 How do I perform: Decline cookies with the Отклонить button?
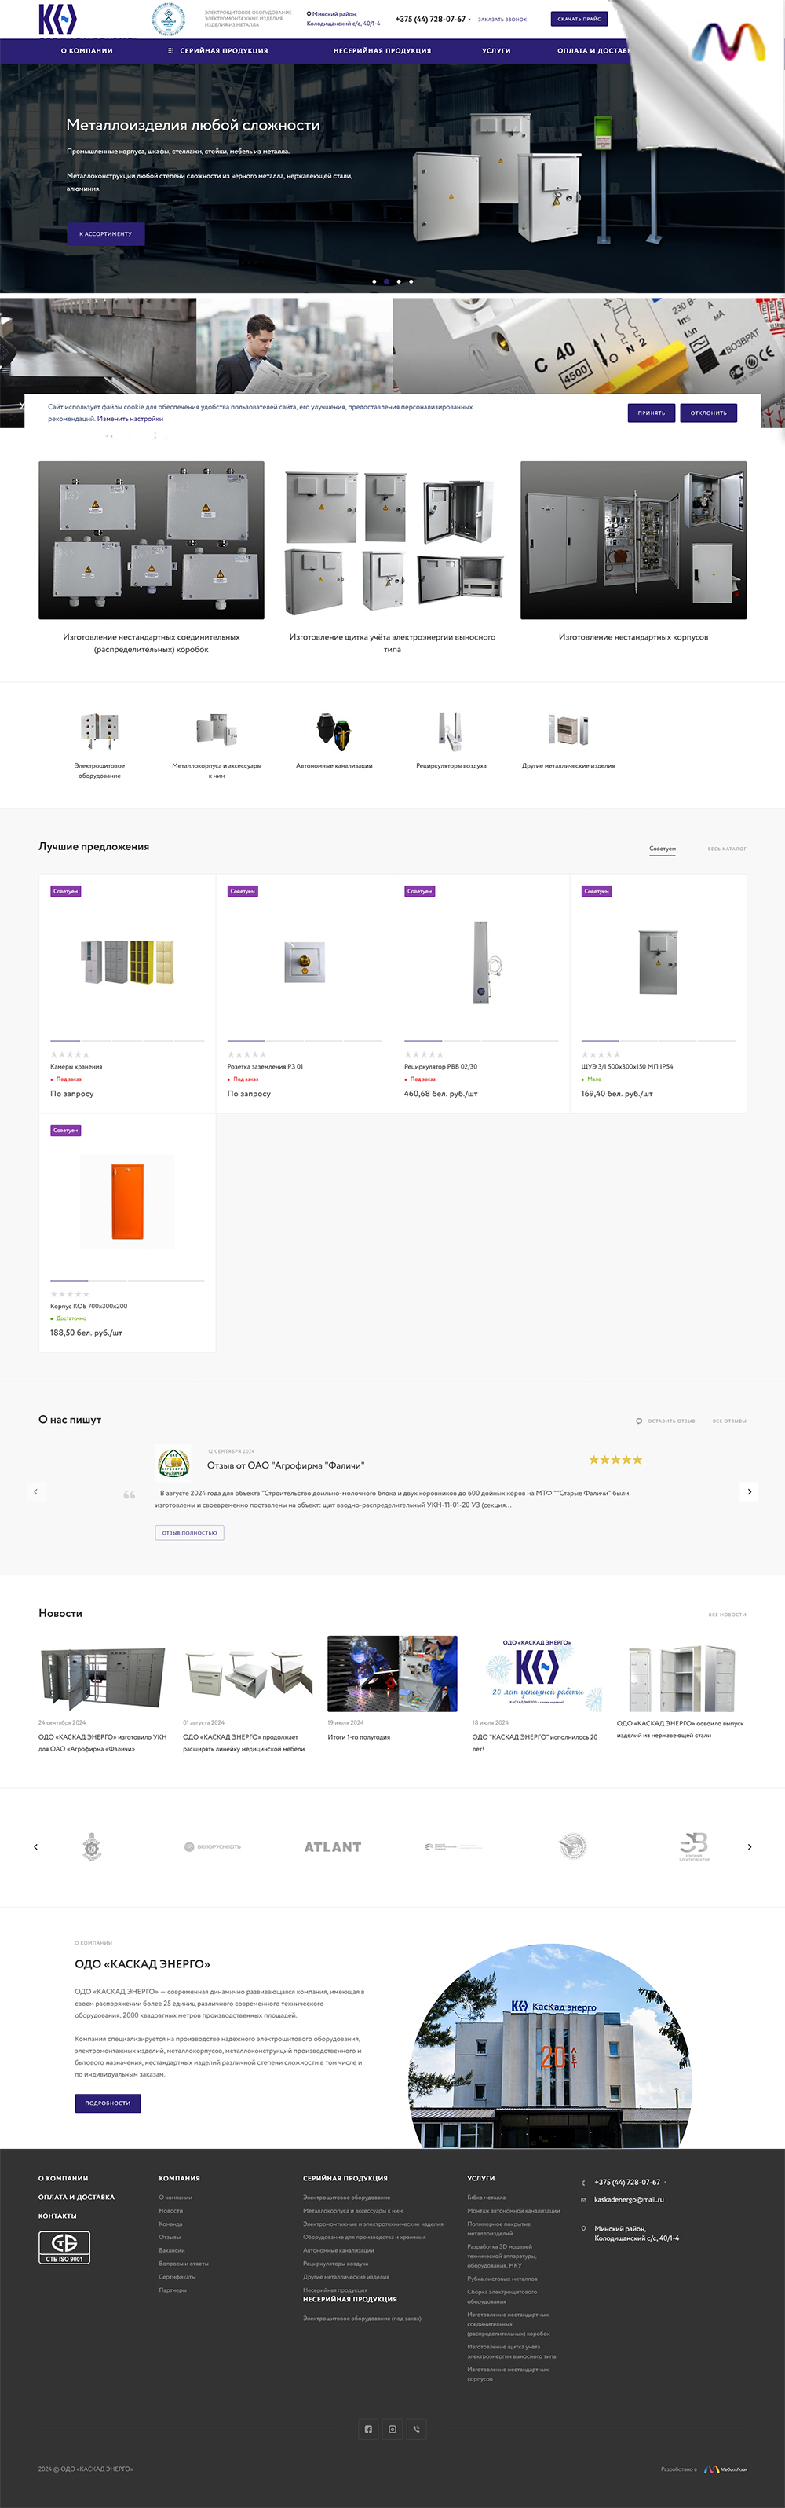tap(709, 412)
